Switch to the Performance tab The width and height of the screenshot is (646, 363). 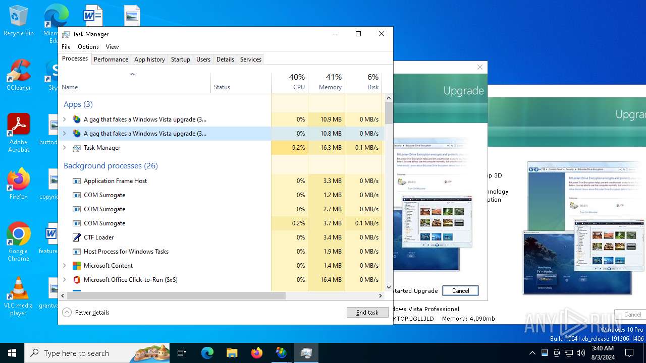[111, 59]
